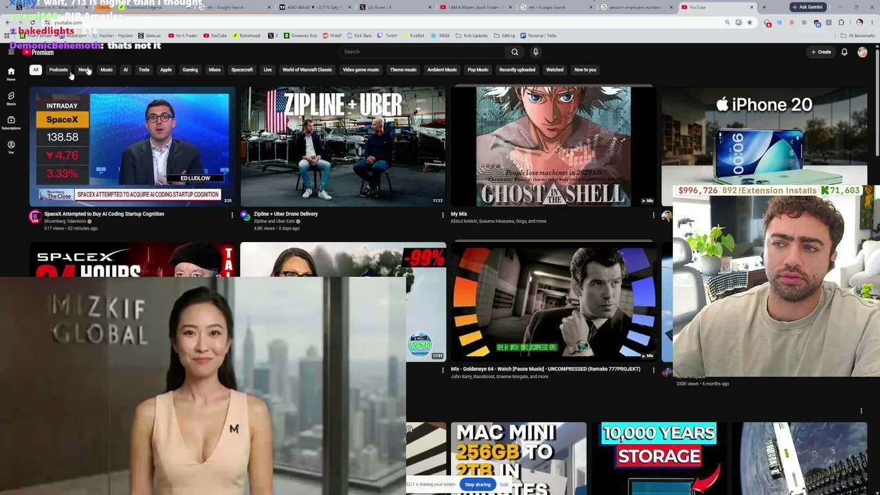This screenshot has height=495, width=880.
Task: Filter by Video game music
Action: coord(361,69)
